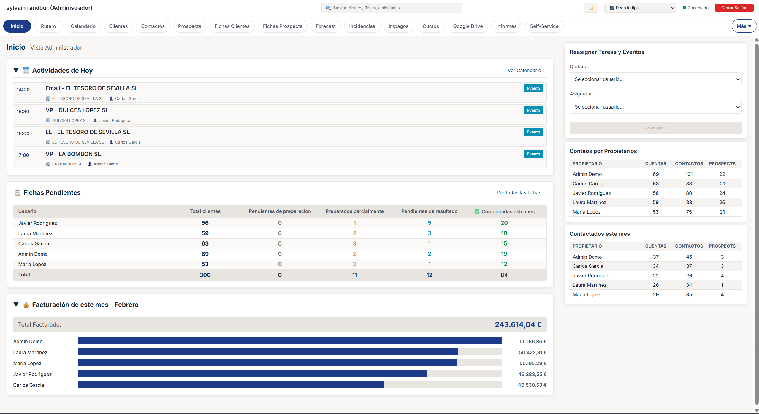Click the person icon beside Javier Rodriguez
759x414 pixels.
point(95,120)
